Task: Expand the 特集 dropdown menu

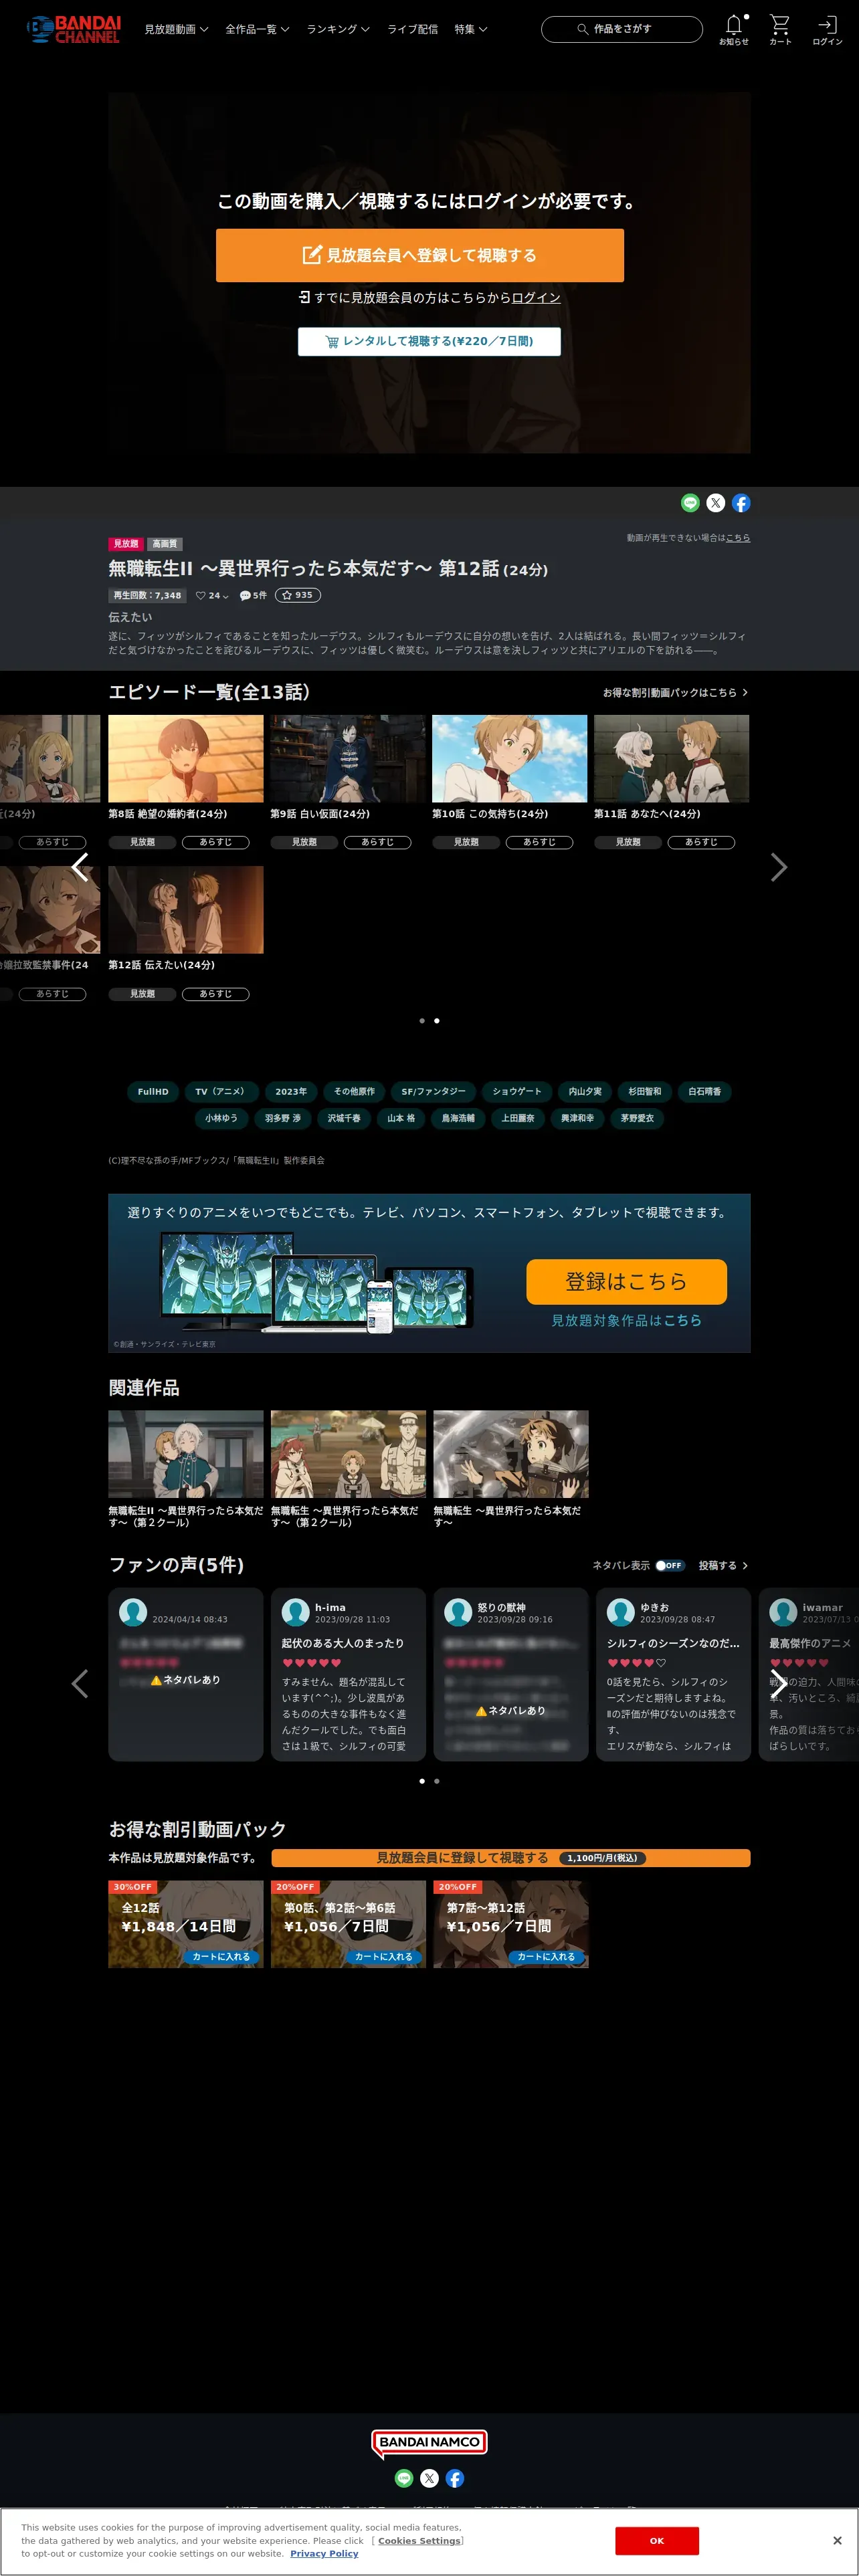Action: coord(471,29)
